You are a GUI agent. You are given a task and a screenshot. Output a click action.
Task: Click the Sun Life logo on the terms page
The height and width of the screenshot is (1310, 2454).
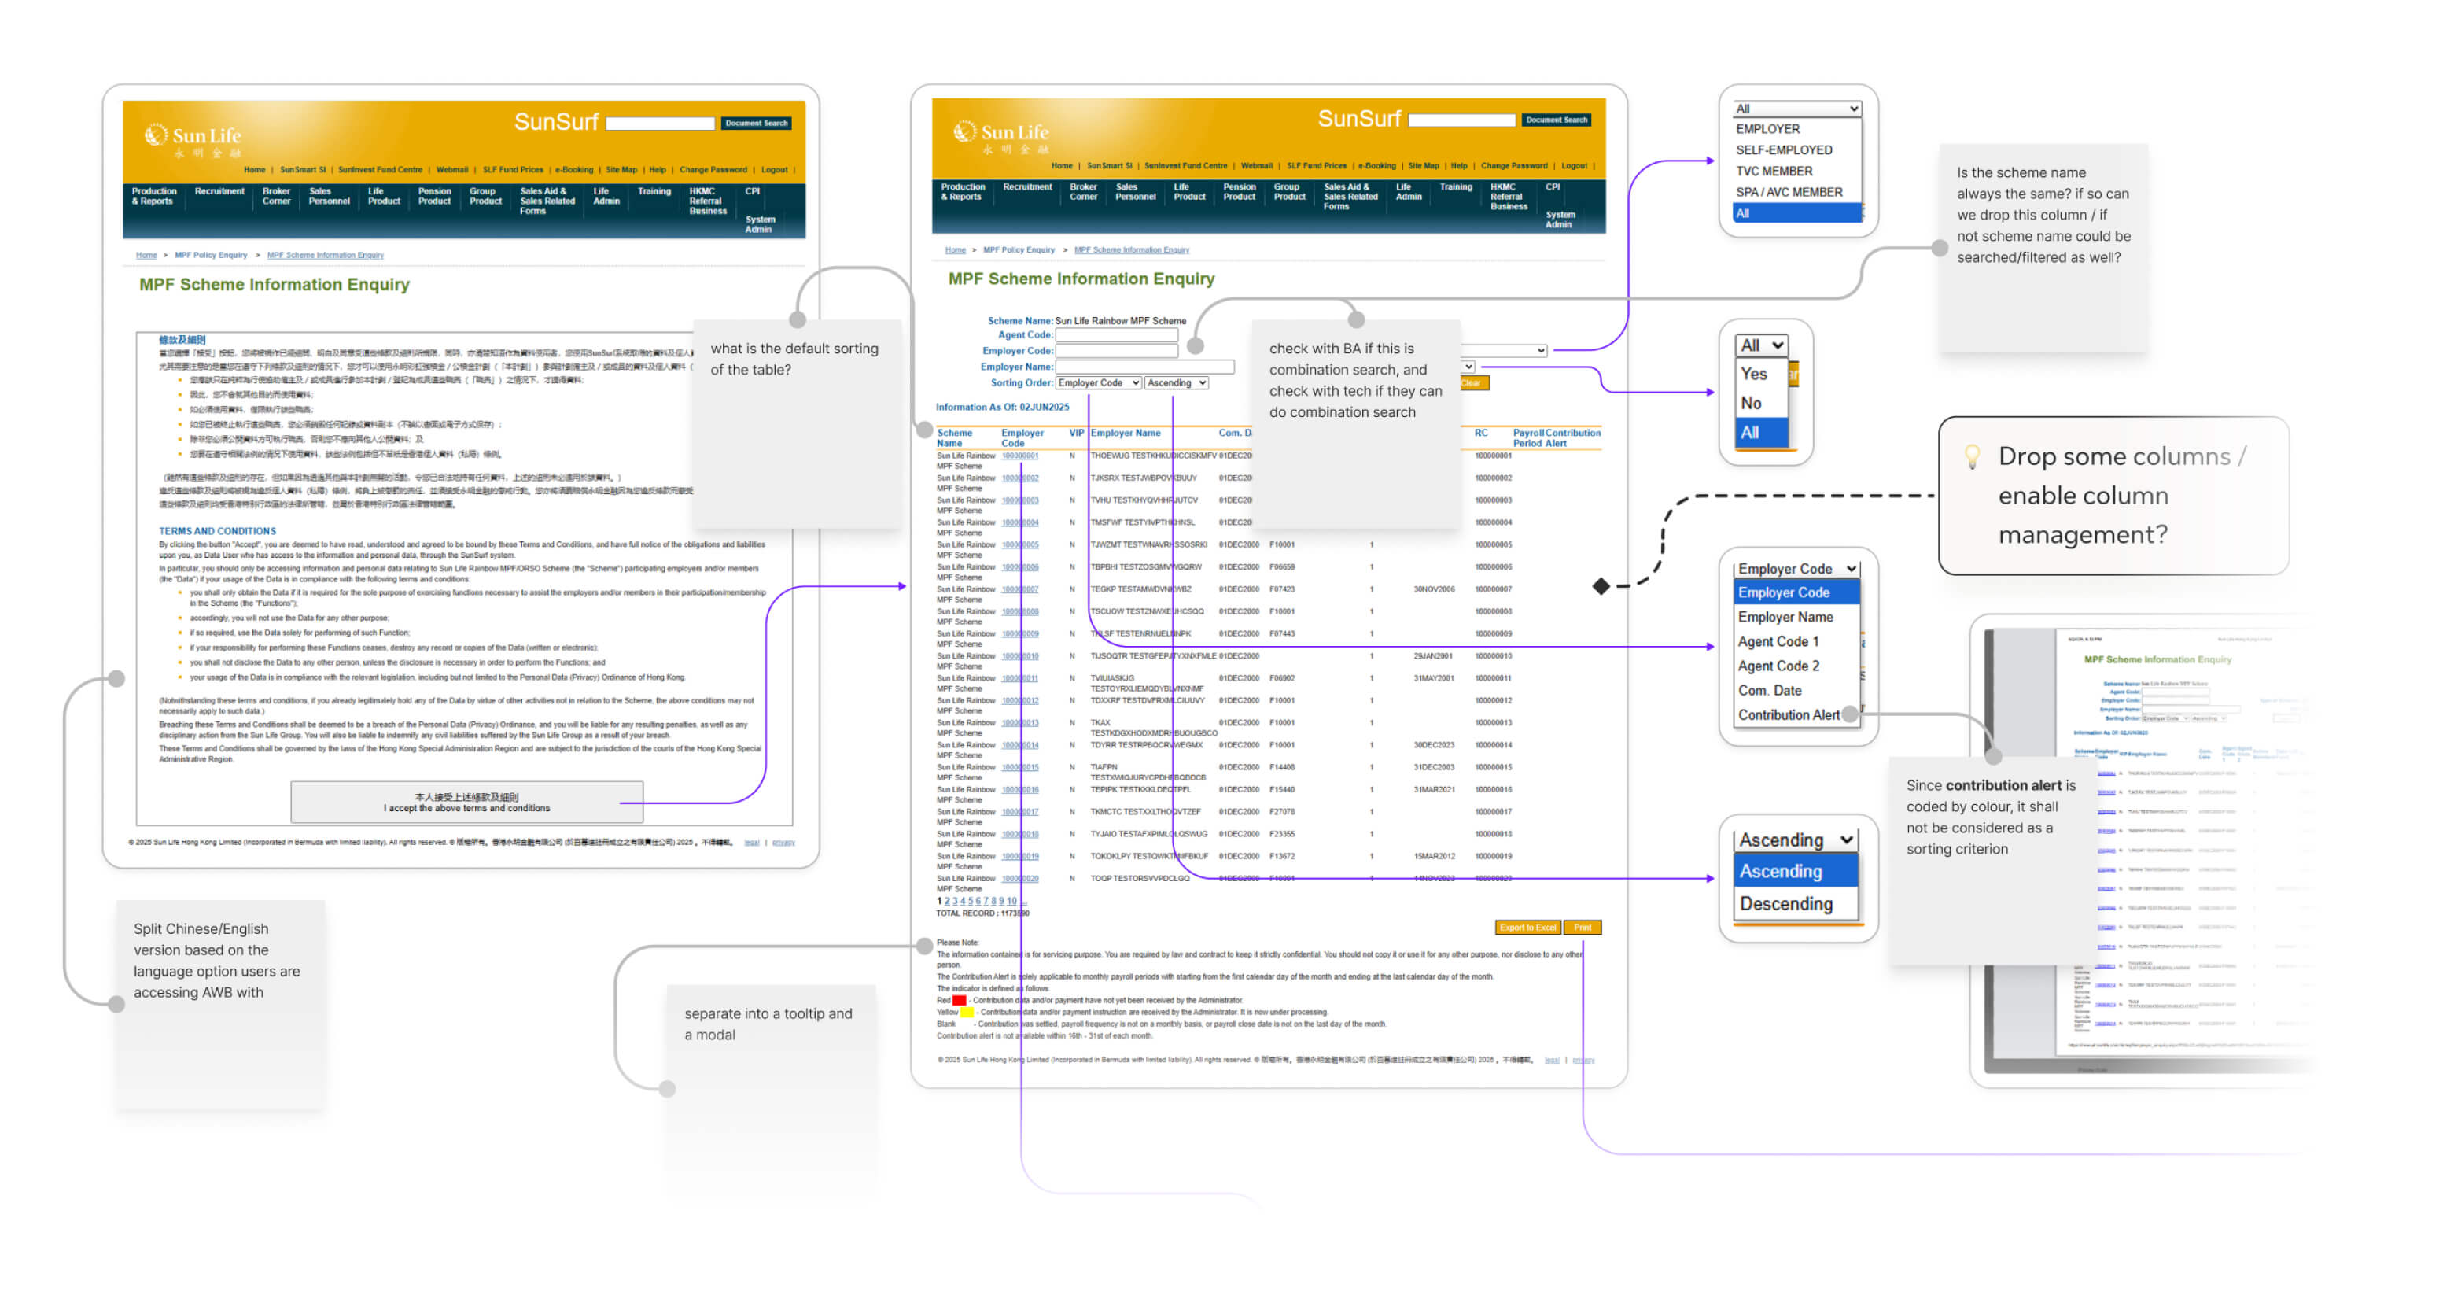tap(193, 138)
